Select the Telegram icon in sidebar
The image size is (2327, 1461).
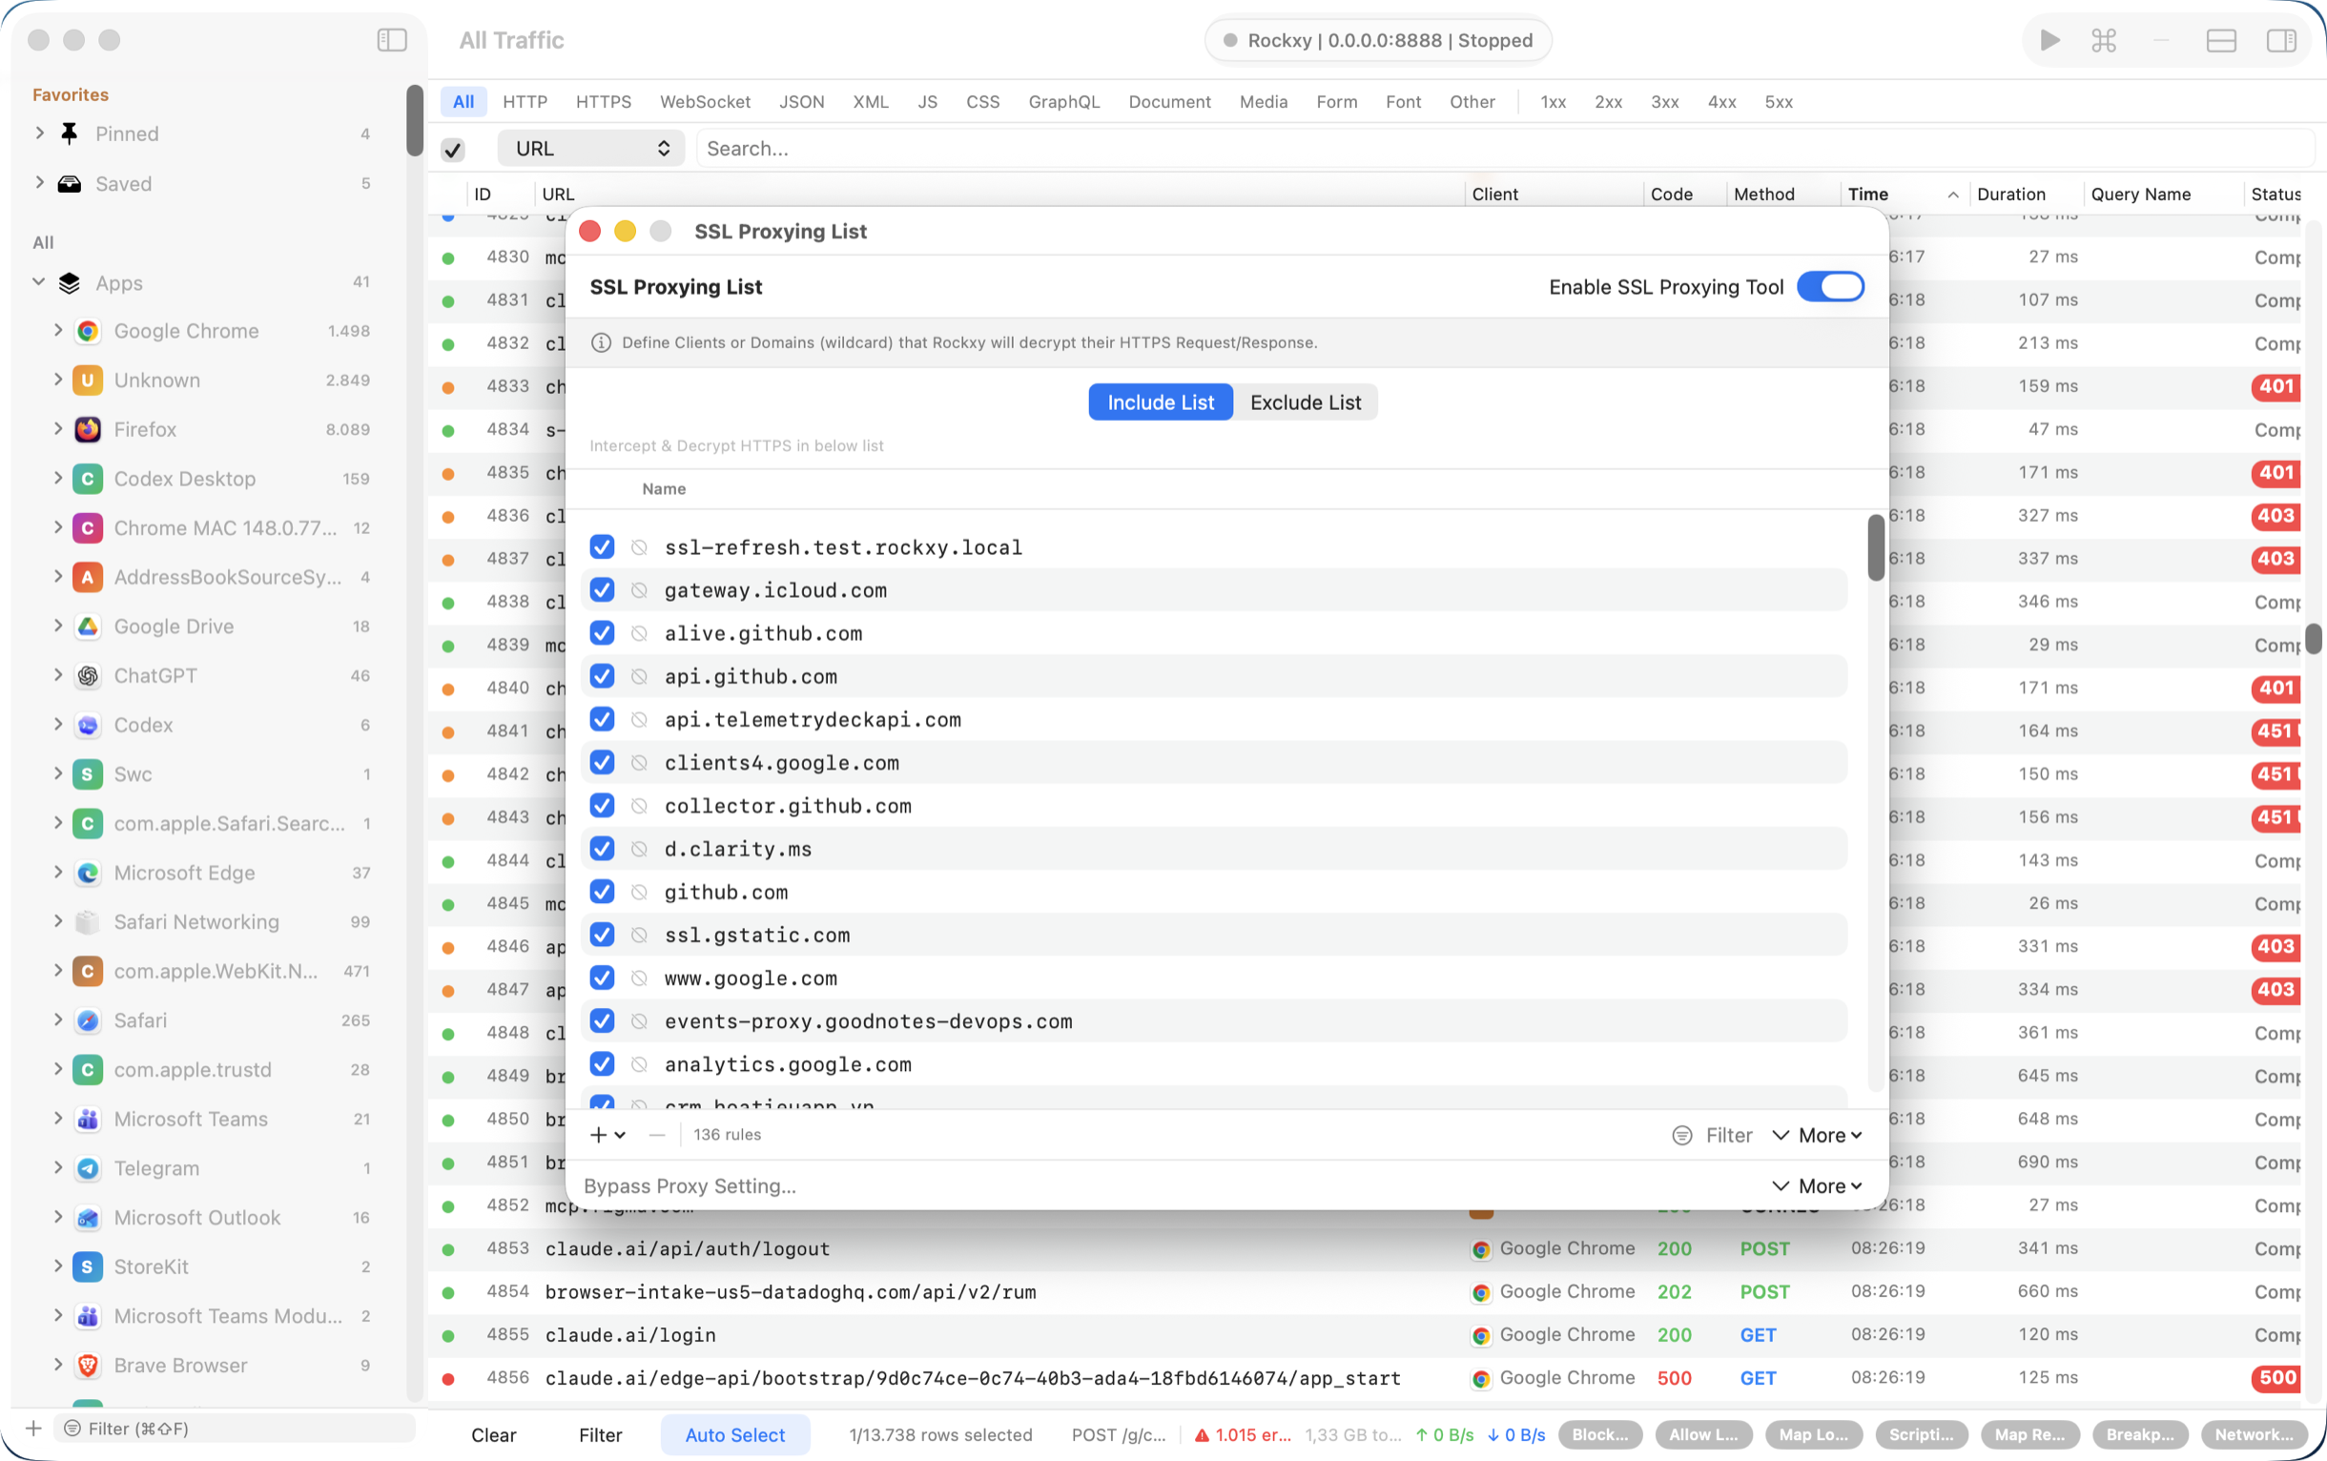87,1169
